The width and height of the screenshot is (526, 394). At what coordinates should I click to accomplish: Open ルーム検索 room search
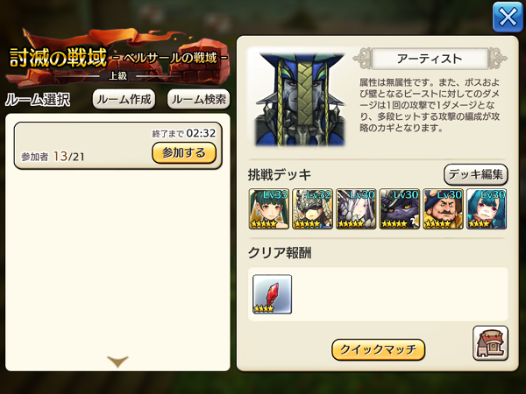click(x=199, y=99)
